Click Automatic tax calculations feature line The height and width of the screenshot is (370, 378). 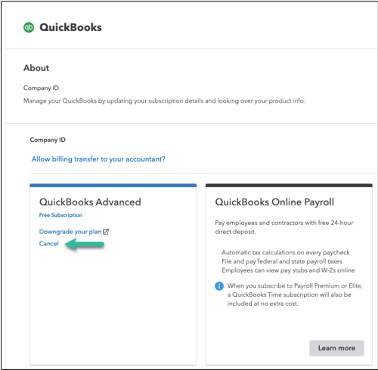tap(286, 252)
